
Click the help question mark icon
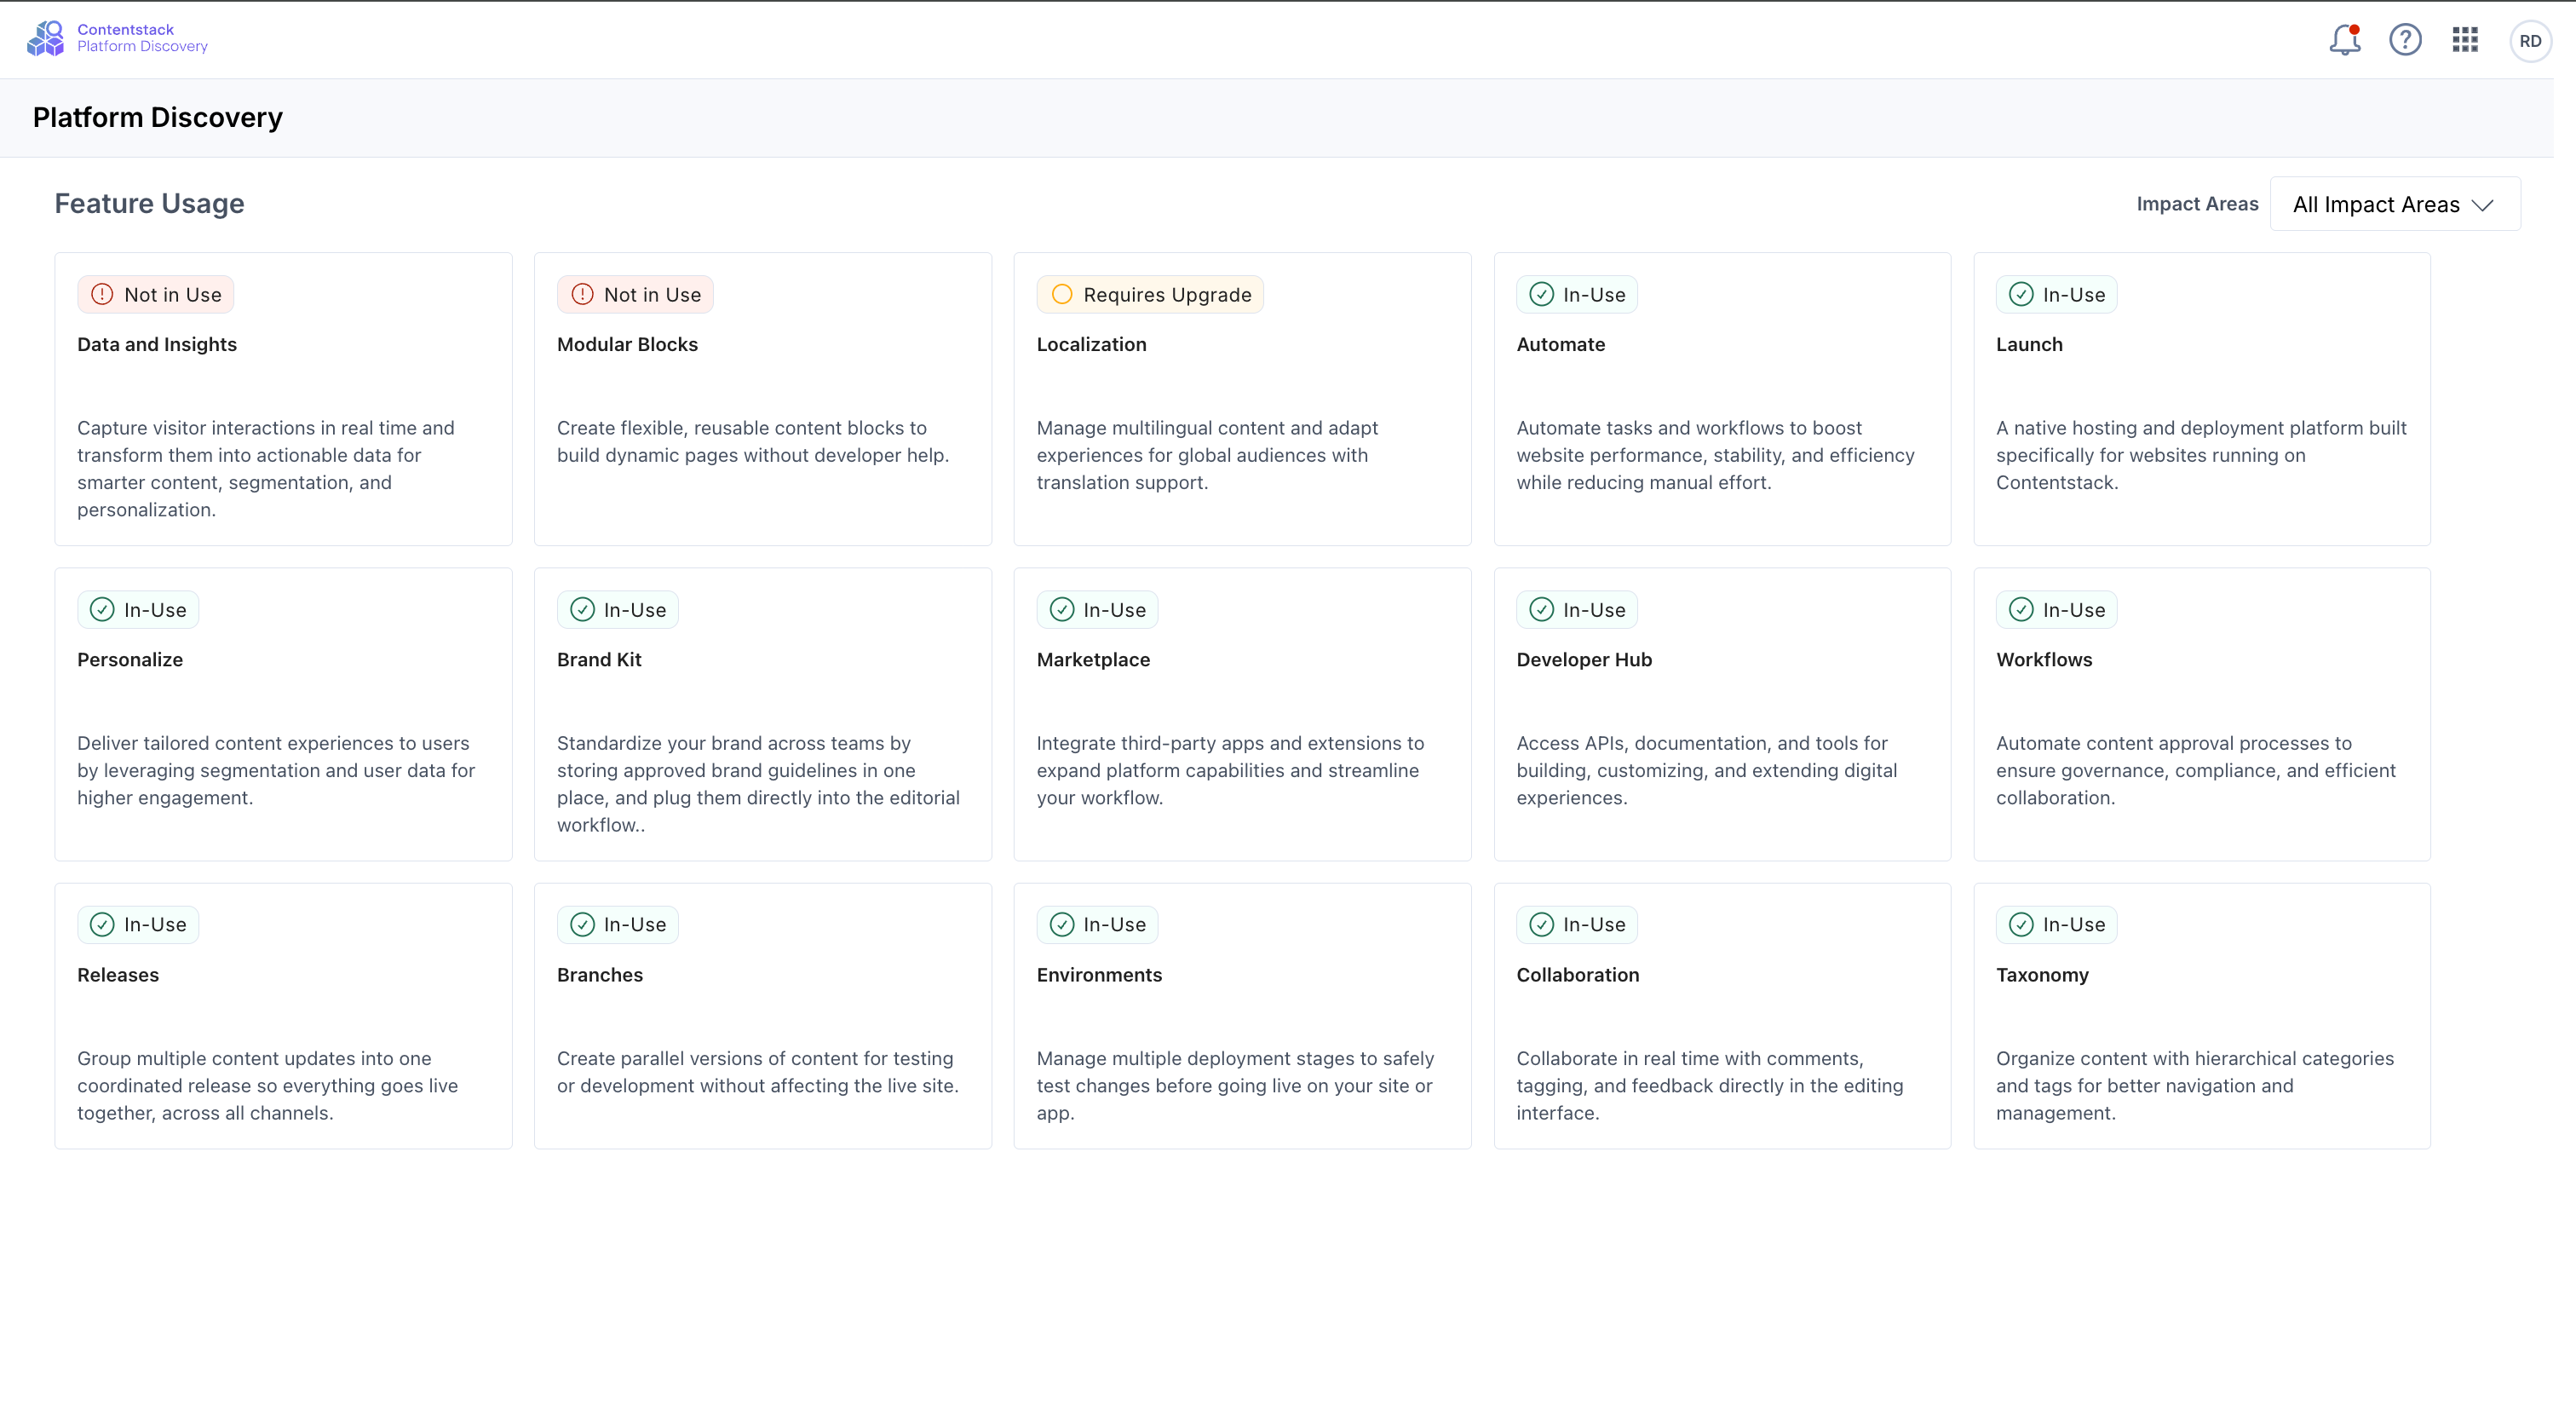click(2405, 40)
